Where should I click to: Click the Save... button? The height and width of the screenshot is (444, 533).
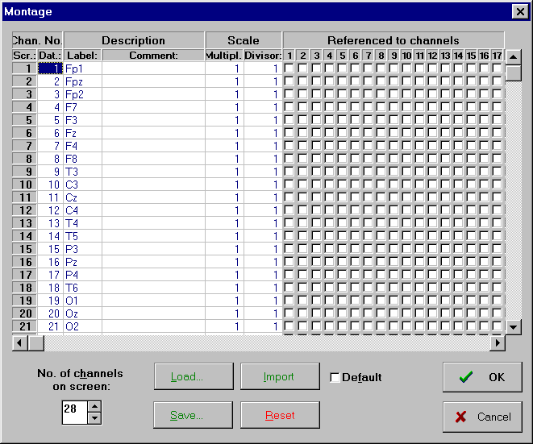[187, 415]
